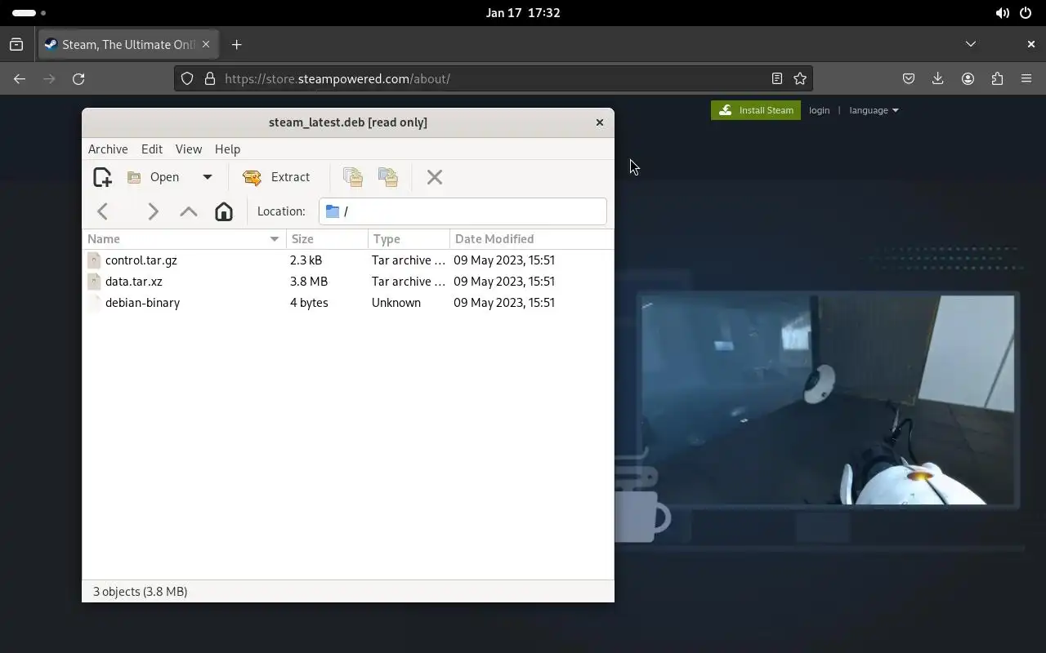Click the Unknown type cell
The width and height of the screenshot is (1046, 653).
(396, 303)
